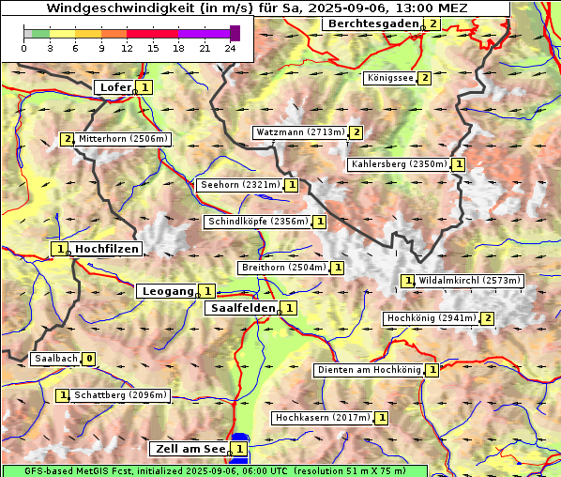Screen dimensions: 561x477
Task: Click the Lofer town label
Action: pos(115,87)
